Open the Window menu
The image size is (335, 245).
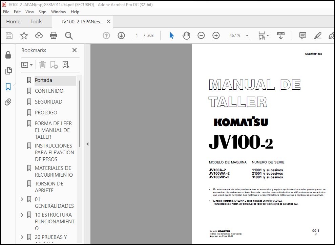point(59,12)
